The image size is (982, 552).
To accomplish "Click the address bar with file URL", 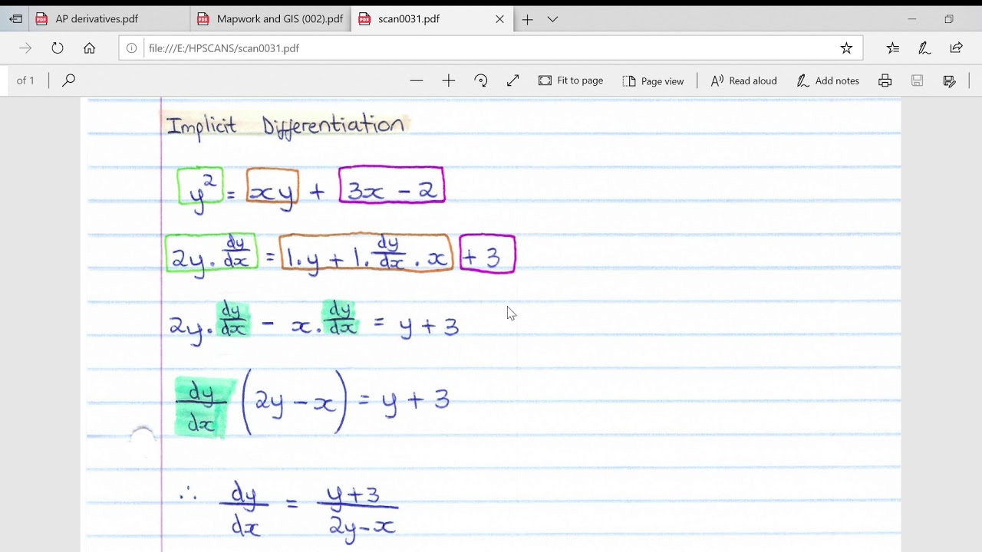I will click(x=491, y=48).
